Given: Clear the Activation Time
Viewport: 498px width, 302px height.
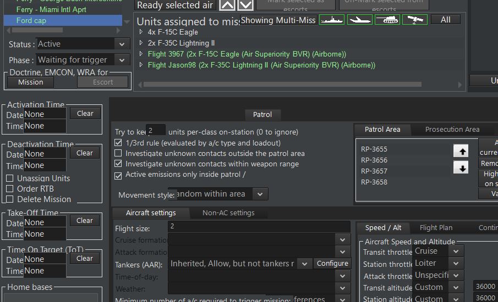Looking at the screenshot, I should click(x=85, y=114).
